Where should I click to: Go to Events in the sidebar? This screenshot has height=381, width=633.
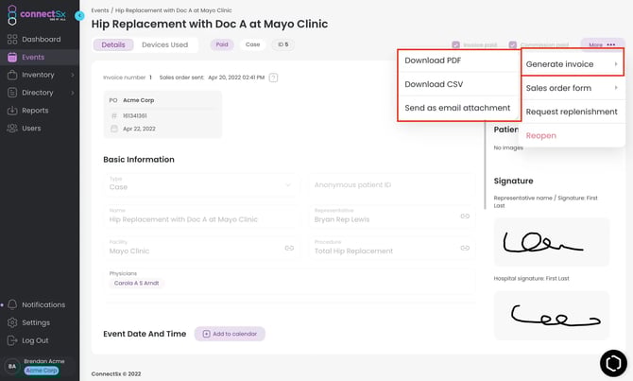[40, 57]
